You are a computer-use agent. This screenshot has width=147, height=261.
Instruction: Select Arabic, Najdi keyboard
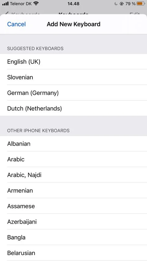click(73, 175)
